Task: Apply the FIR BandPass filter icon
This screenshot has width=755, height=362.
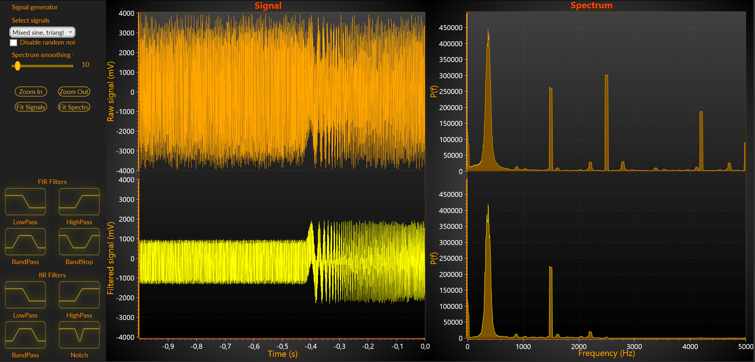Action: point(25,241)
